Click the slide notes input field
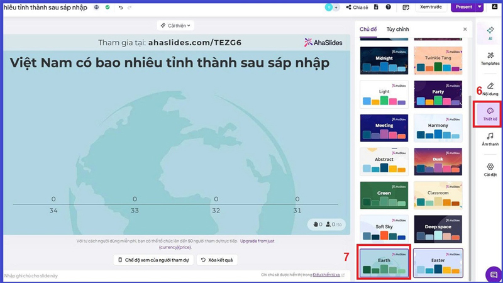 (128, 275)
